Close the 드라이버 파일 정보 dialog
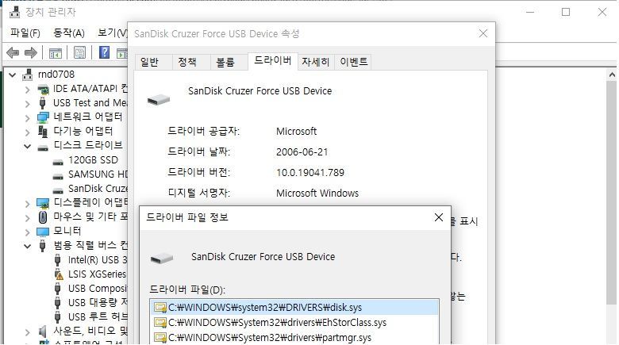The width and height of the screenshot is (619, 345). click(439, 217)
